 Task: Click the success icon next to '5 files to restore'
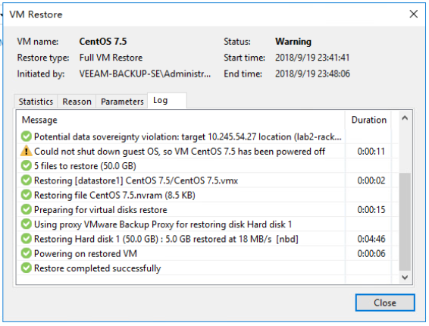[x=27, y=165]
